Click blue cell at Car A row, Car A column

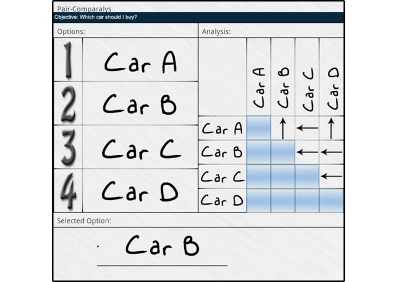tap(259, 128)
